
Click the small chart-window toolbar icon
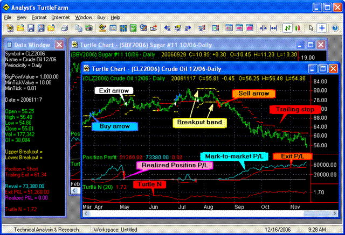(113, 28)
